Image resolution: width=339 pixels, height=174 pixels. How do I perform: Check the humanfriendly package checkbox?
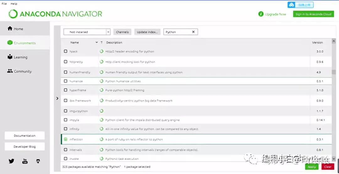(x=66, y=72)
